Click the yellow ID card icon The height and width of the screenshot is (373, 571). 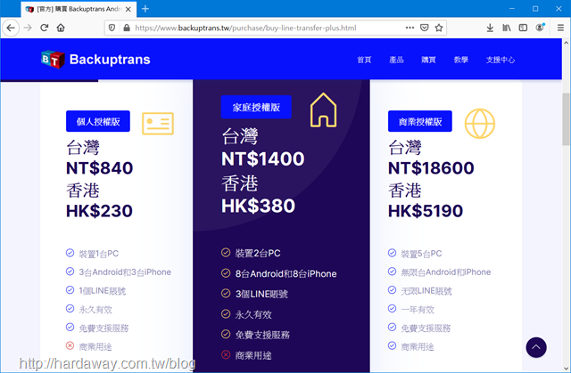[x=158, y=124]
